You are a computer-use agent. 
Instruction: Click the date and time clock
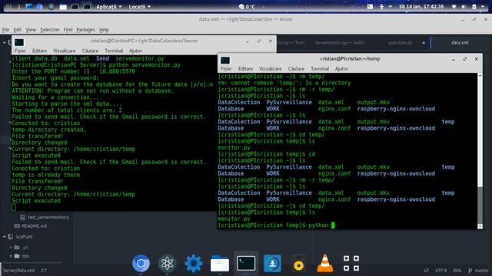click(x=421, y=7)
